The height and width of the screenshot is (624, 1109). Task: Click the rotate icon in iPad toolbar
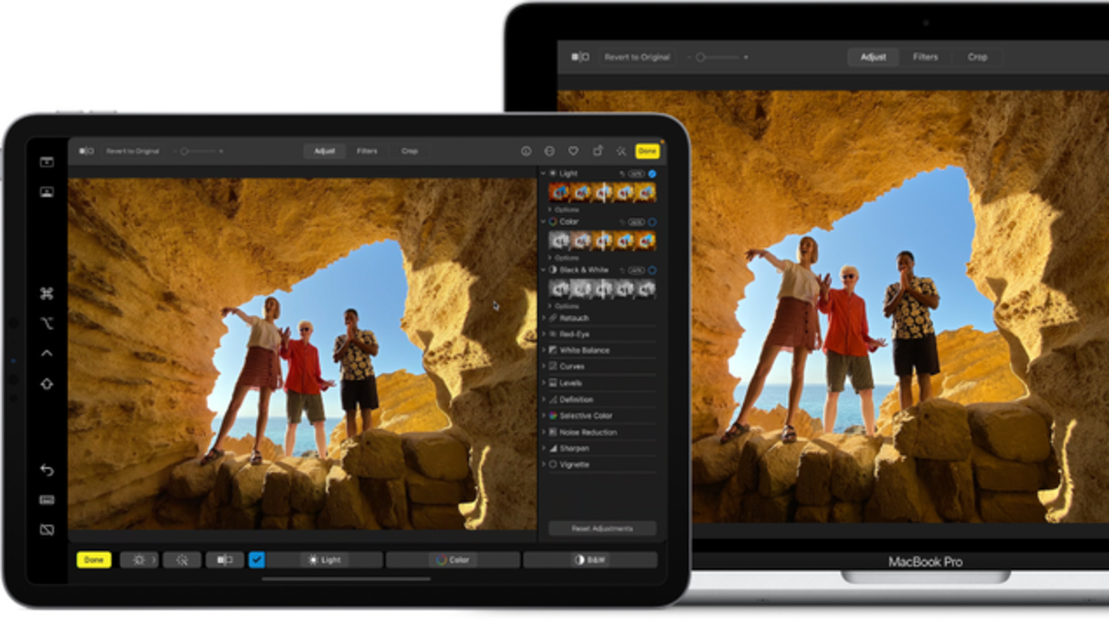click(598, 151)
